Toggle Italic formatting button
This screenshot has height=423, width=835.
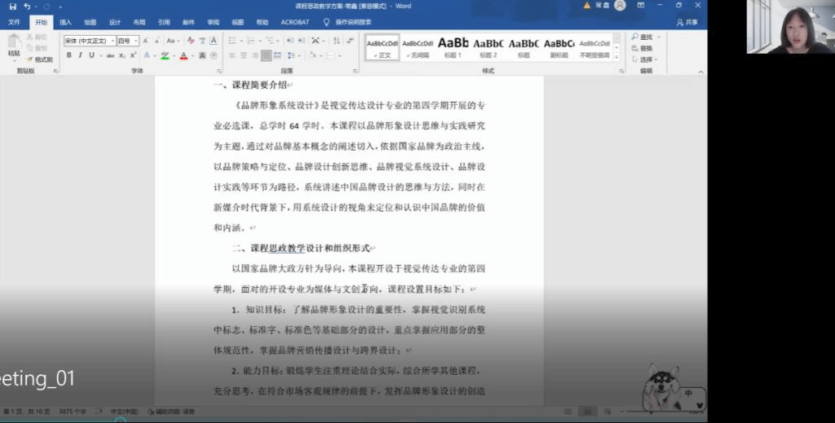[x=80, y=55]
